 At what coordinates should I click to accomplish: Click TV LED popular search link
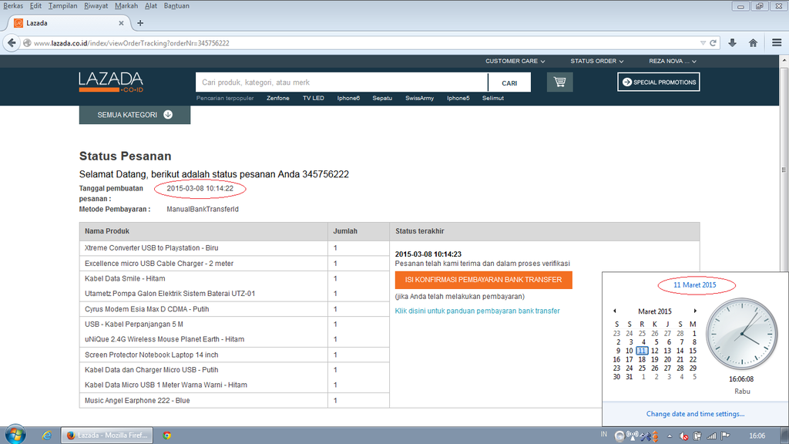tap(314, 98)
